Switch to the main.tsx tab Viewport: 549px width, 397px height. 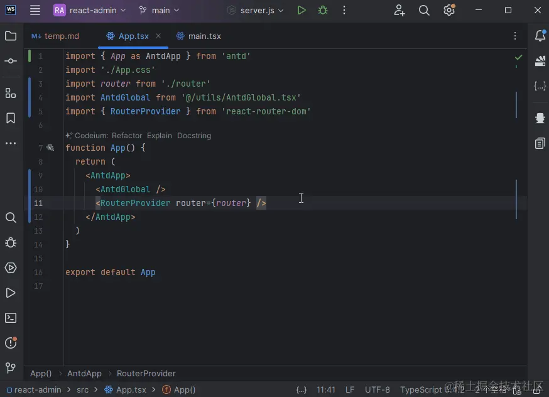199,36
